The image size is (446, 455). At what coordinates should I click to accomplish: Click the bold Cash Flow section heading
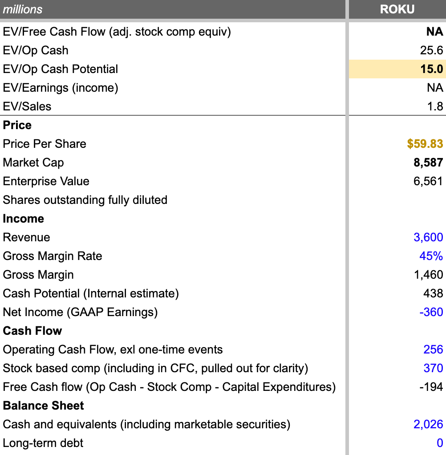[x=32, y=331]
